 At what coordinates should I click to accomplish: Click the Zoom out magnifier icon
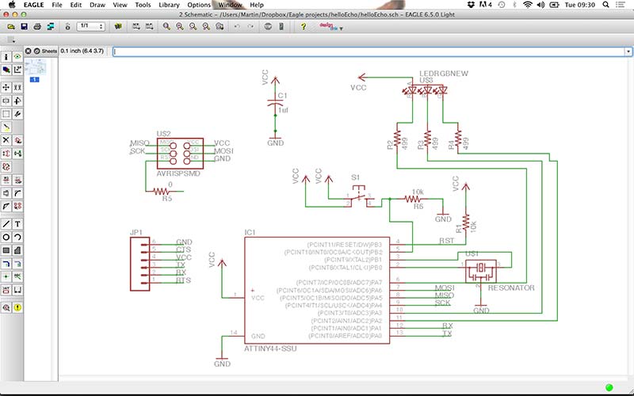coord(193,27)
